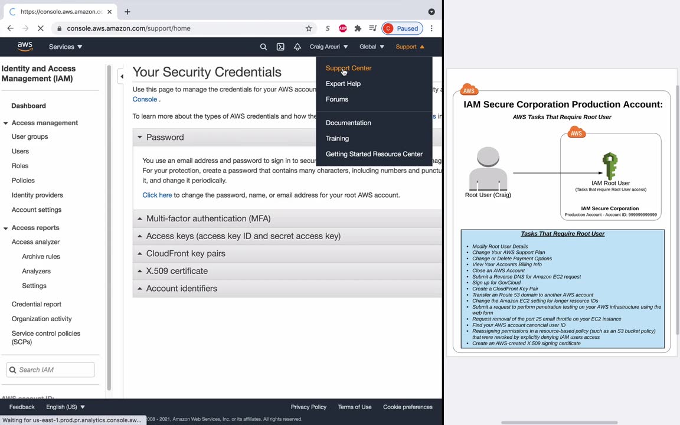Click the browser address bar URL
The image size is (680, 425).
[x=128, y=28]
